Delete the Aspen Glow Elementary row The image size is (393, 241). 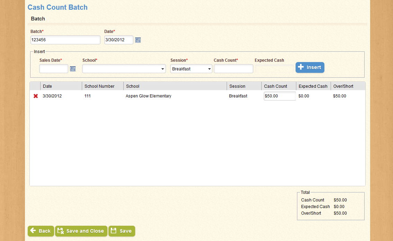pos(36,96)
